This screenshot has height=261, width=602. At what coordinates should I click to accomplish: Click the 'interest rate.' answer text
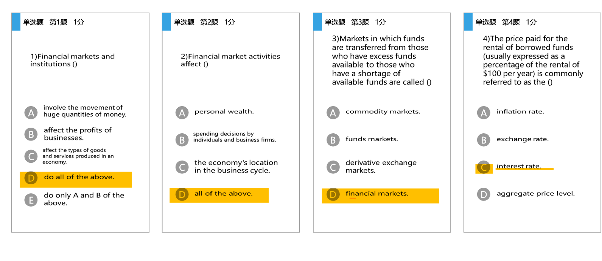[519, 166]
